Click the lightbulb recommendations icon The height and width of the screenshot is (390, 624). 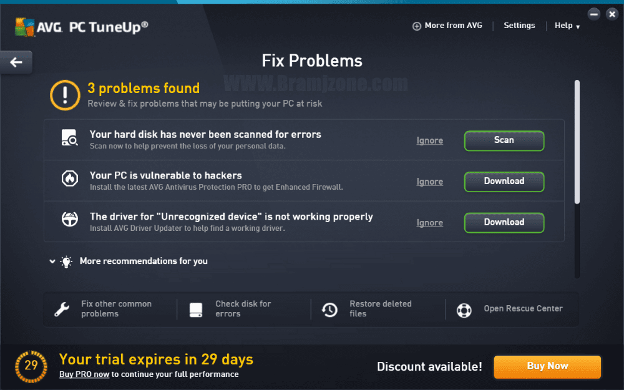66,261
